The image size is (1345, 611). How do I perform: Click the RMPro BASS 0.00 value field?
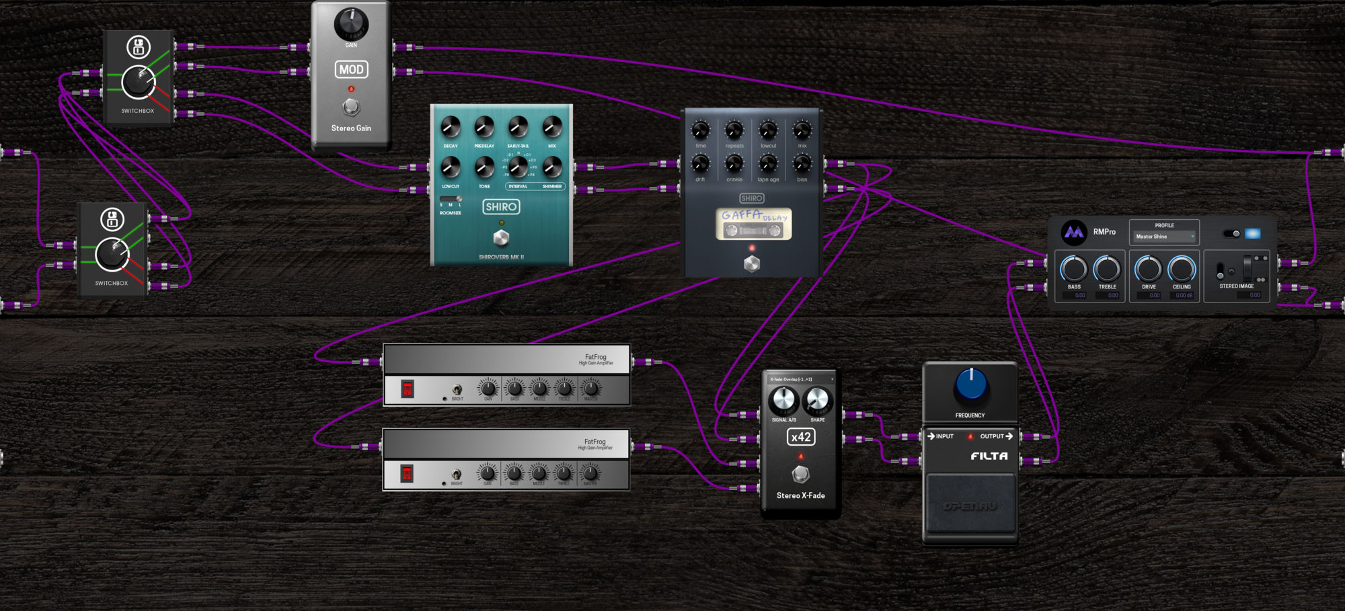1075,295
